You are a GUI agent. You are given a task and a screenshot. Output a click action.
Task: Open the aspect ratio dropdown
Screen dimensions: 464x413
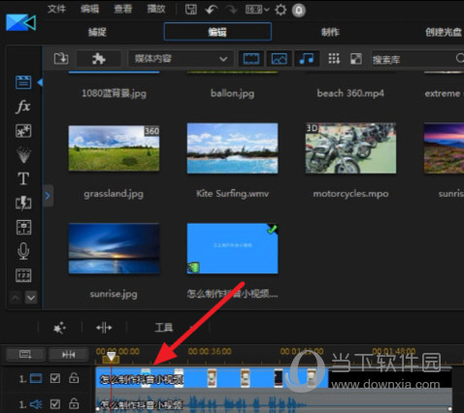pyautogui.click(x=257, y=10)
